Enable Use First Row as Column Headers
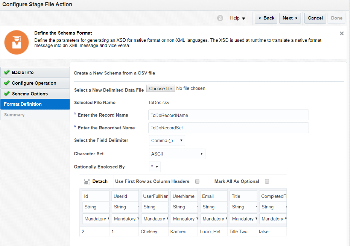Image resolution: width=350 pixels, height=246 pixels. tap(197, 181)
